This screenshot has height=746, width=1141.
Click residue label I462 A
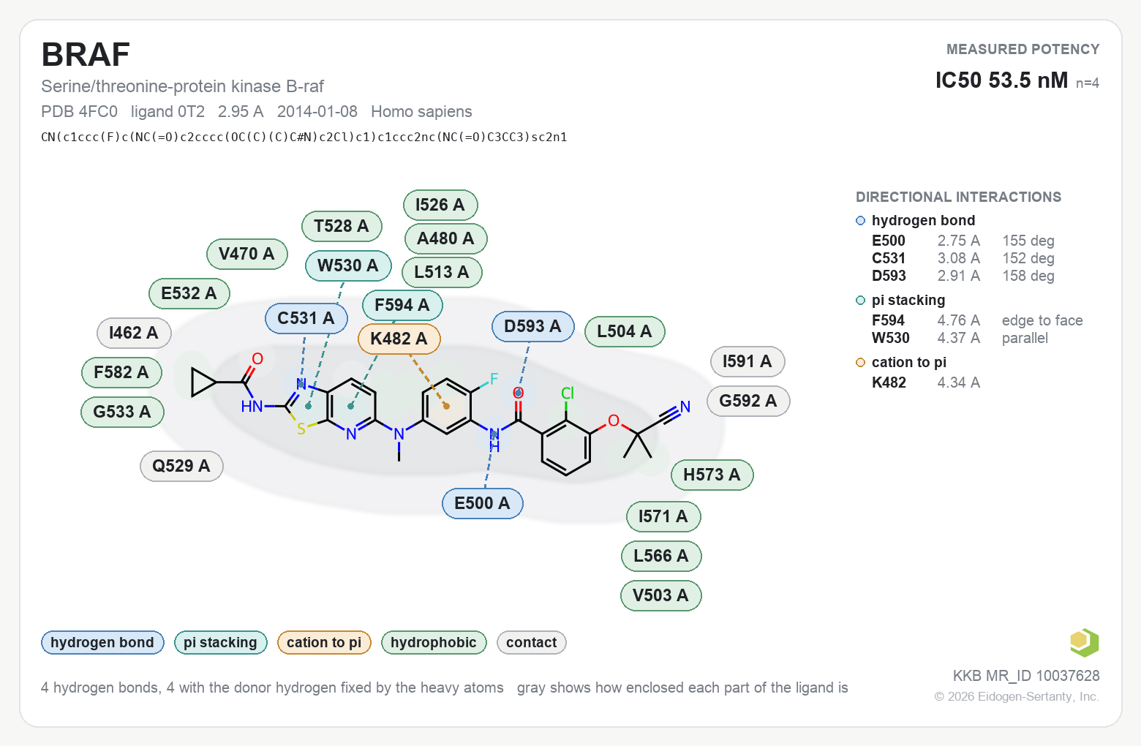[134, 333]
